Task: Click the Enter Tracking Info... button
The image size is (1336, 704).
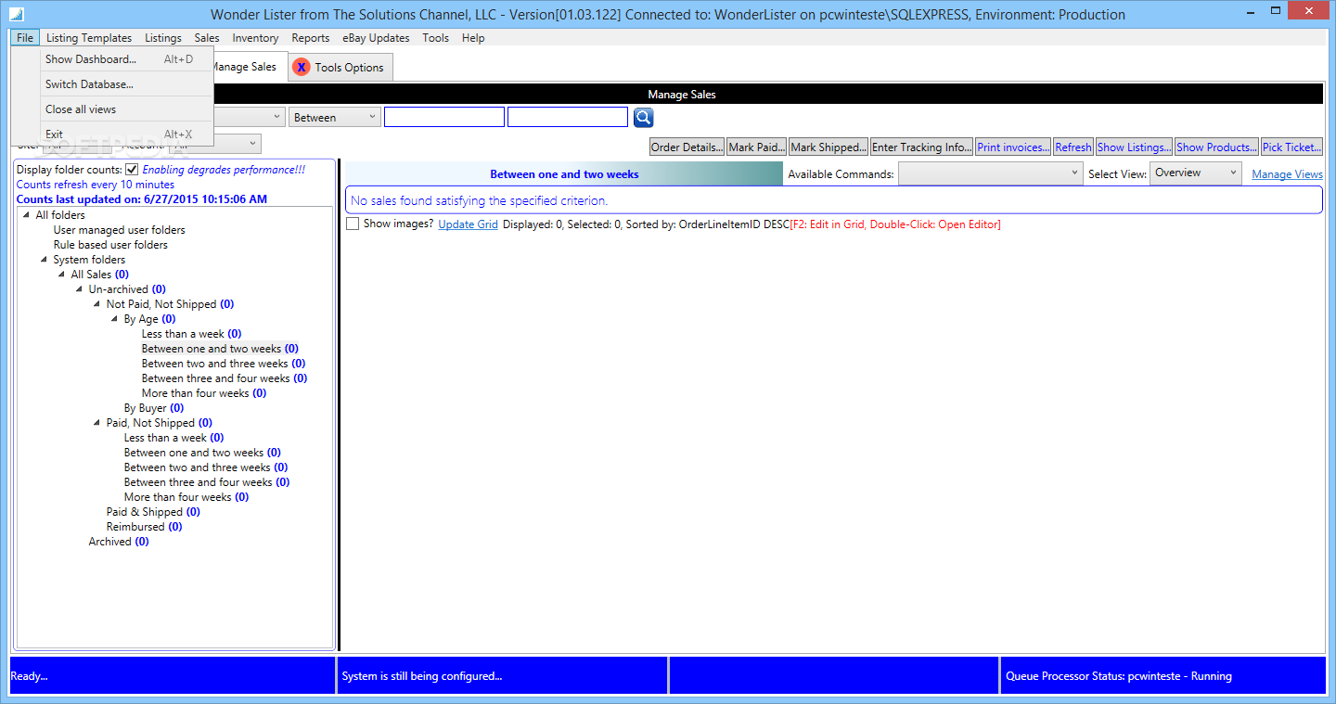Action: point(922,147)
